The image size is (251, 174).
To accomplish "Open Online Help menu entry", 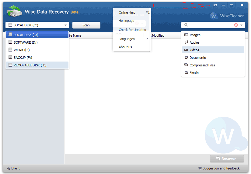I will [x=132, y=12].
